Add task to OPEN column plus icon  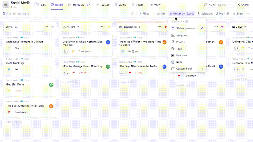pos(52,27)
